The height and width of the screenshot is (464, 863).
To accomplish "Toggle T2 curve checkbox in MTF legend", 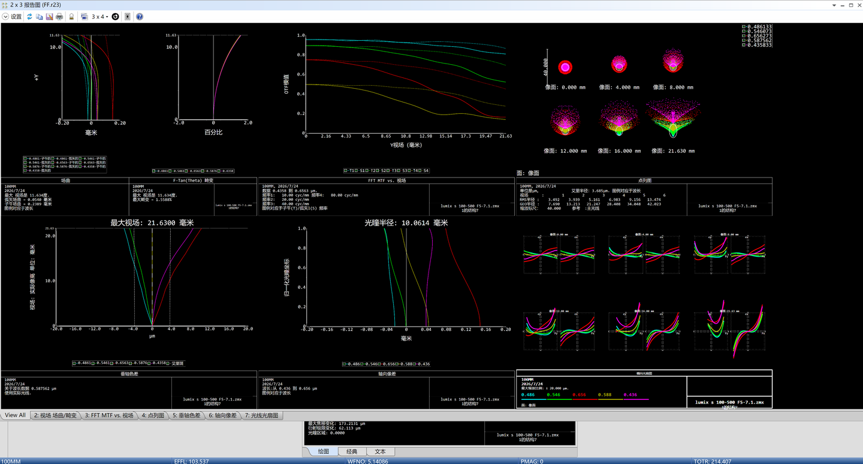I will 367,170.
